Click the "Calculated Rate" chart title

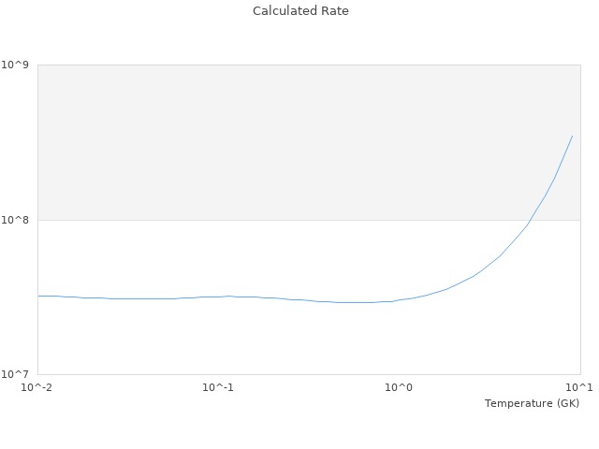300,11
